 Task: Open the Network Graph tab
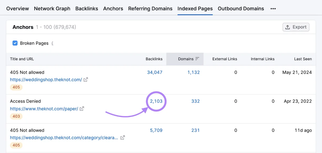tap(52, 9)
